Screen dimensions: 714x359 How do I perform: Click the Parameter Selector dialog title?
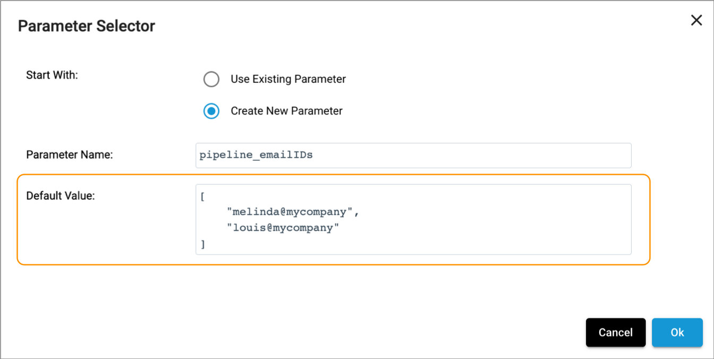pyautogui.click(x=87, y=25)
